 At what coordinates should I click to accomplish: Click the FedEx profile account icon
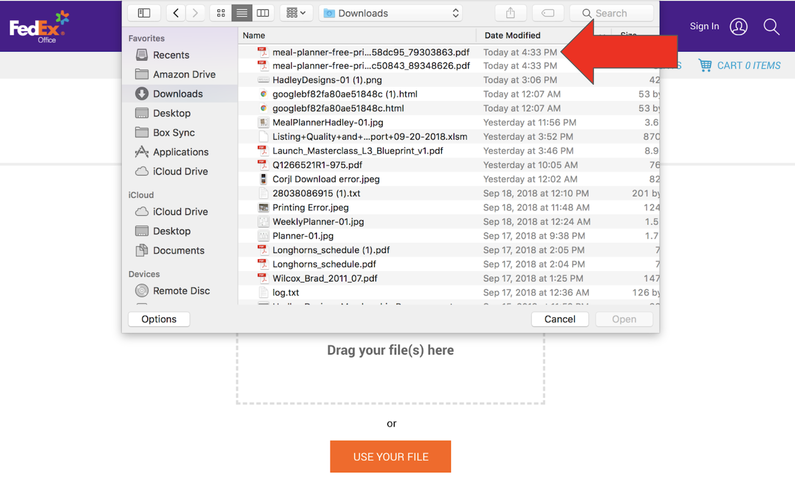point(739,26)
